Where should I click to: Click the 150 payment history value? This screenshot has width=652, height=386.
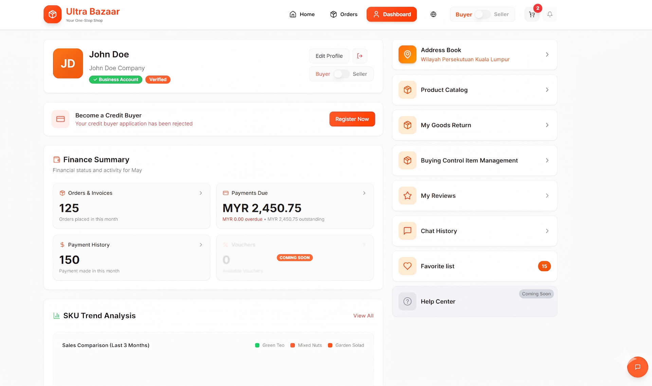tap(69, 260)
